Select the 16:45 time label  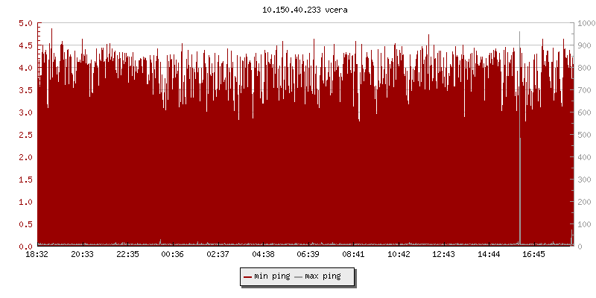coord(534,255)
